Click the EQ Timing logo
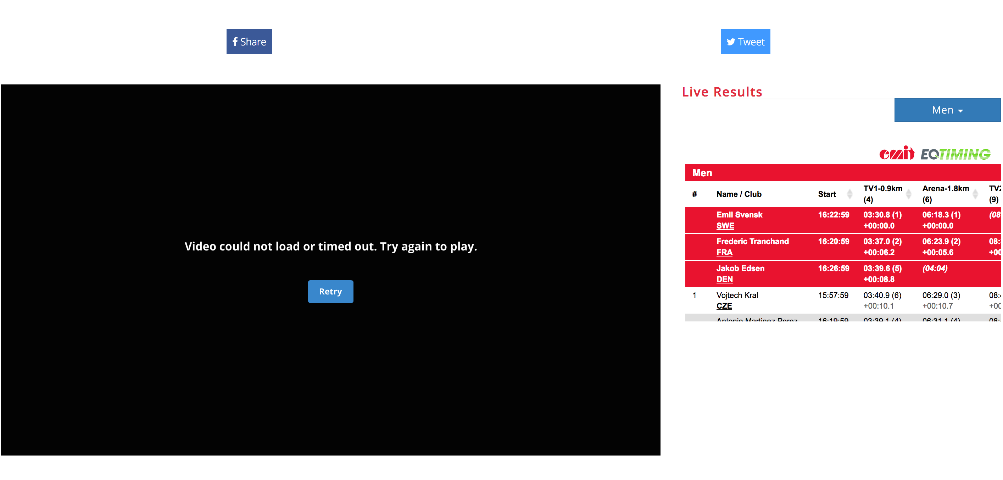 [955, 154]
